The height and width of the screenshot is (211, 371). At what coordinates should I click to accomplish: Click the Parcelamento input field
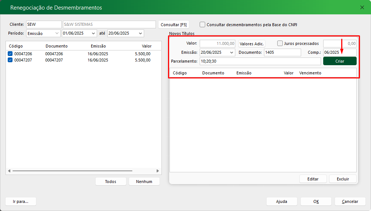[260, 61]
